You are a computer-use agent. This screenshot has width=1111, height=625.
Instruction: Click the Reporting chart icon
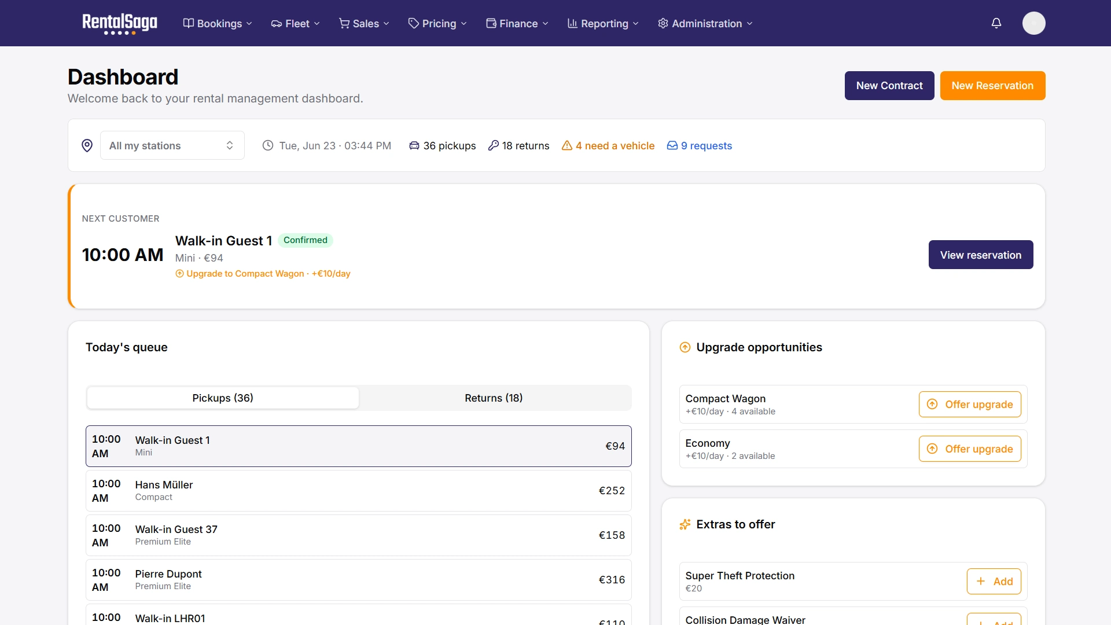[572, 23]
